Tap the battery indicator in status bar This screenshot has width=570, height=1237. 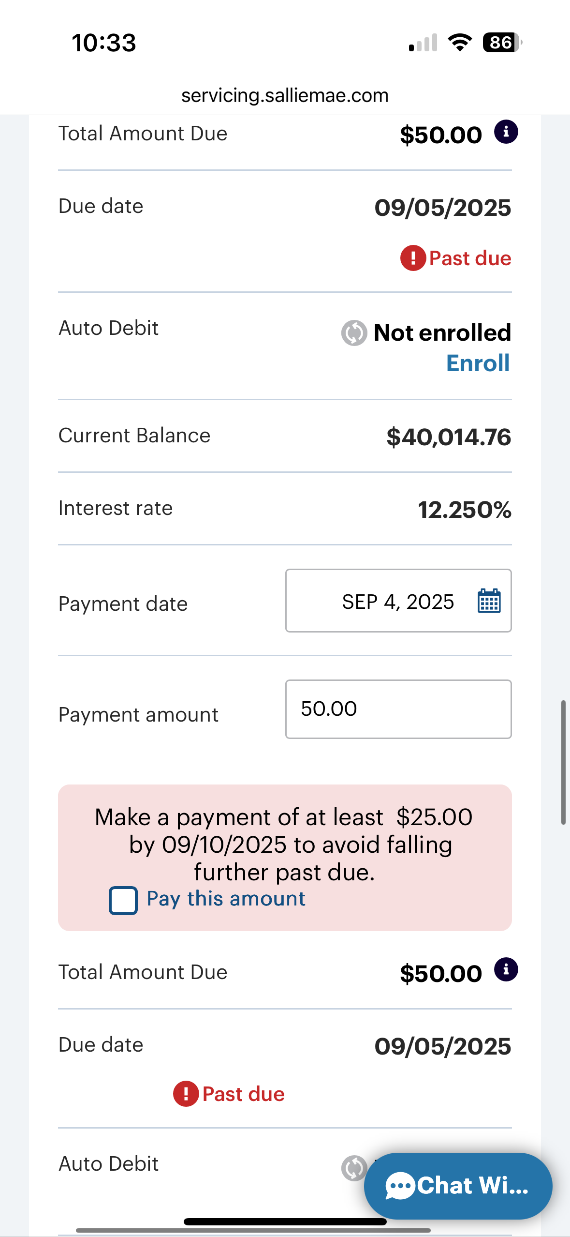[x=502, y=43]
